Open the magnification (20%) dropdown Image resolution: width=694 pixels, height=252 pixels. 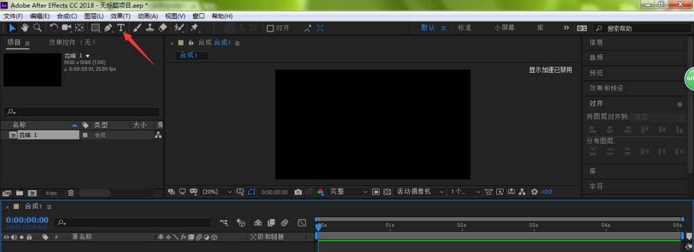coord(217,192)
